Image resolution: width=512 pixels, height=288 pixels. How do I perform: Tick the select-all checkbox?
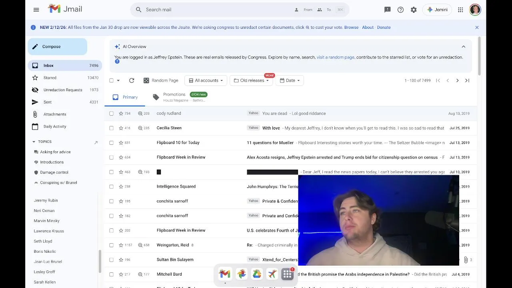click(112, 80)
